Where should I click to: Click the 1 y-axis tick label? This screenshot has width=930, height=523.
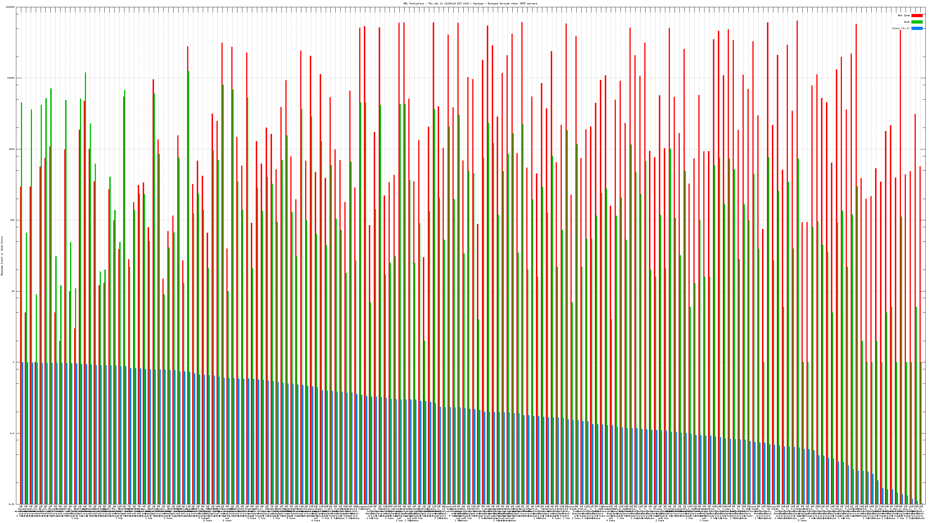tap(14, 362)
